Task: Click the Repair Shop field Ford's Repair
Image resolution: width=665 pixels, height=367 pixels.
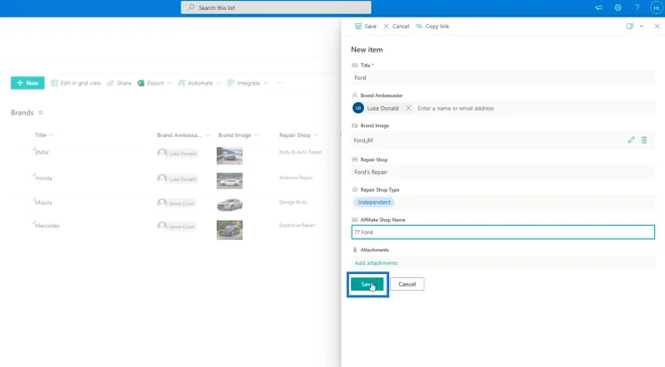Action: 503,172
